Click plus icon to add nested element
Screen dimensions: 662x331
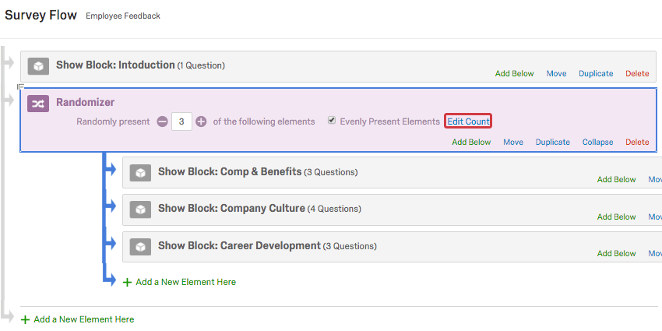point(127,282)
